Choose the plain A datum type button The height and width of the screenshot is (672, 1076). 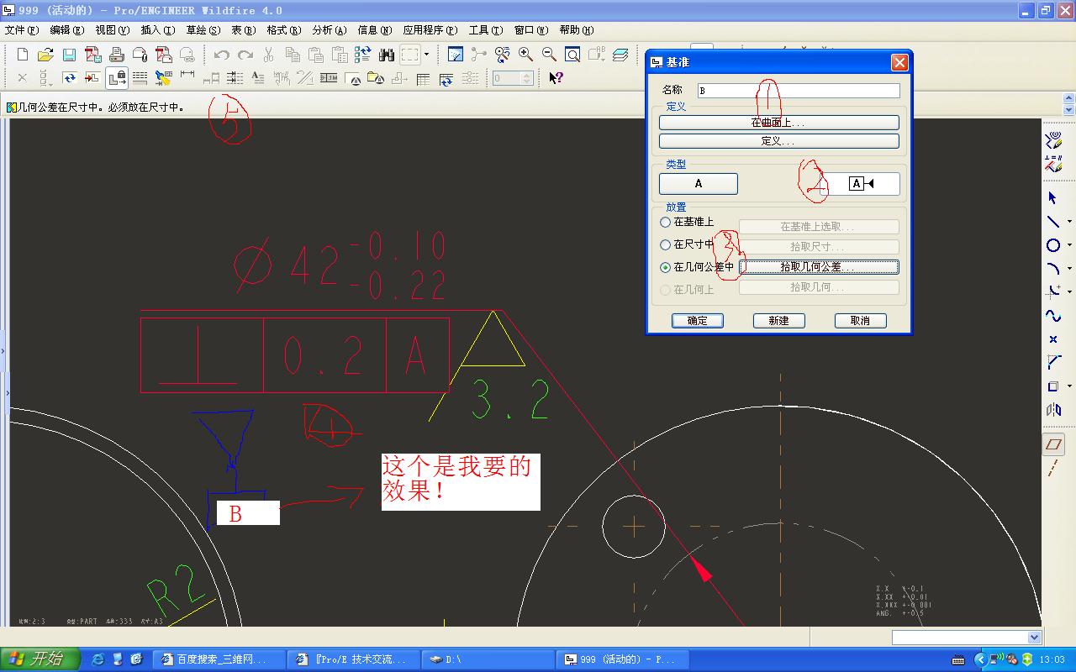[698, 184]
